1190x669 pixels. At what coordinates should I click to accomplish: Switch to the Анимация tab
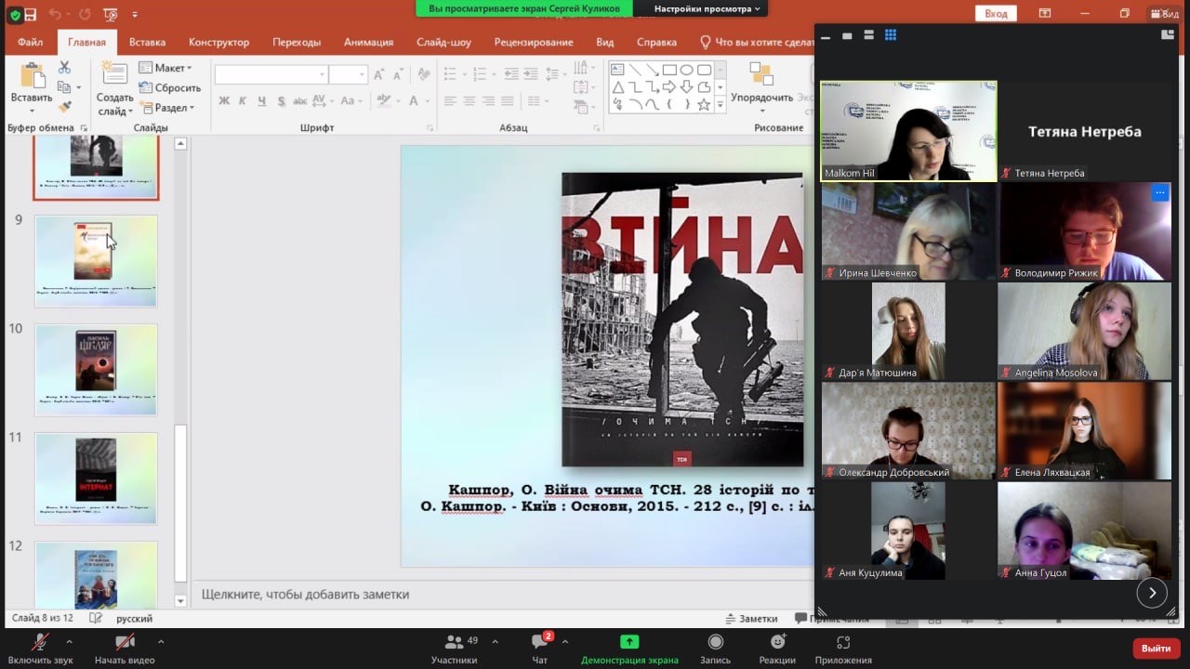[x=368, y=42]
